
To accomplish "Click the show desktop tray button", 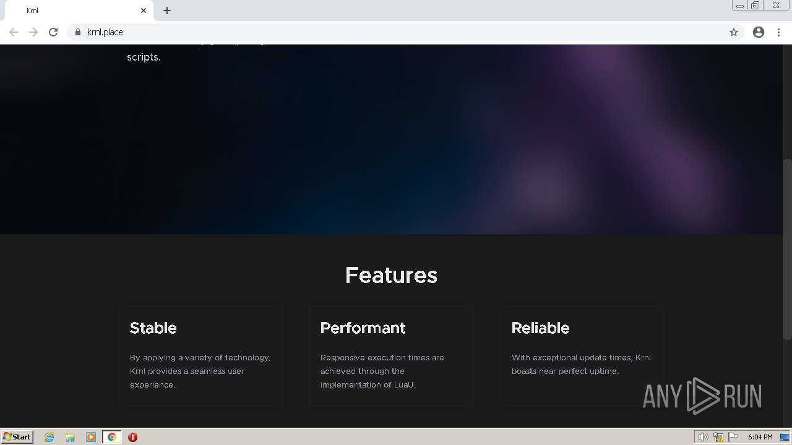I will tap(785, 437).
